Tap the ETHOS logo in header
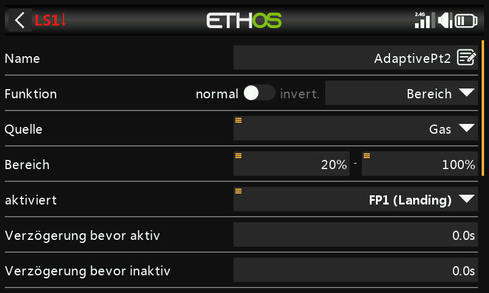 tap(244, 21)
